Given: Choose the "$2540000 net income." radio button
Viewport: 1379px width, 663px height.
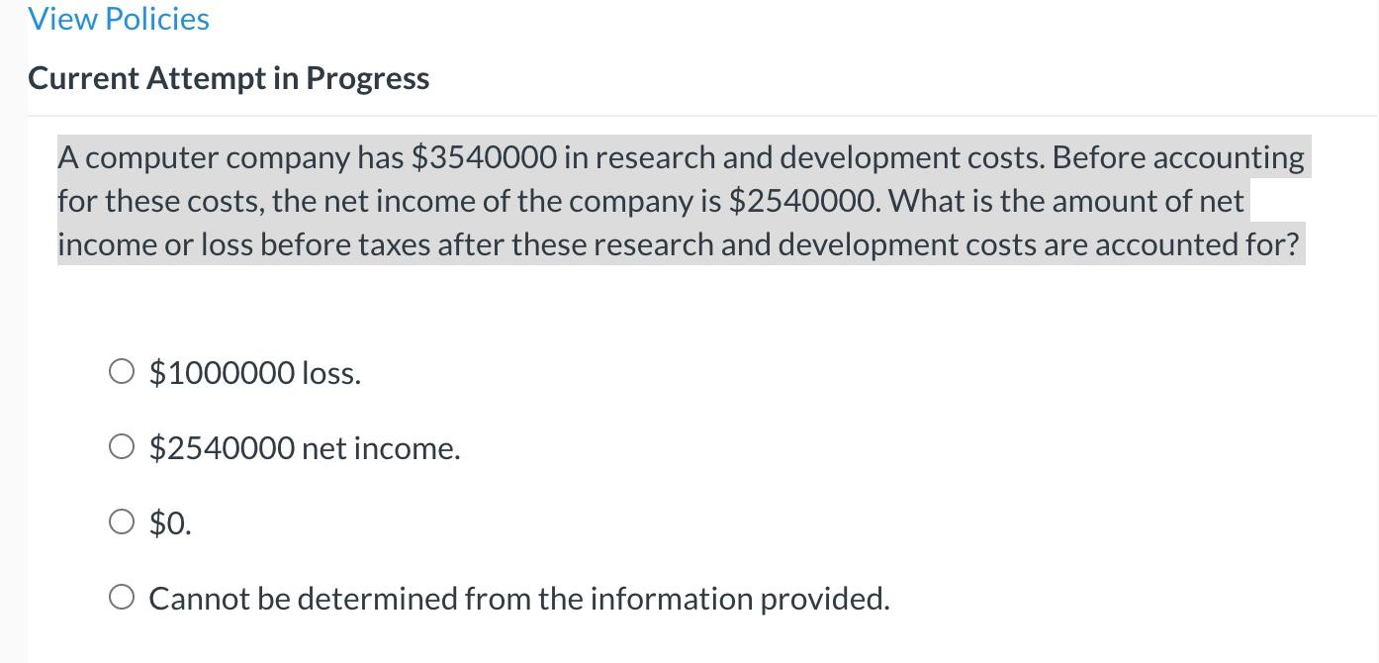Looking at the screenshot, I should (122, 446).
